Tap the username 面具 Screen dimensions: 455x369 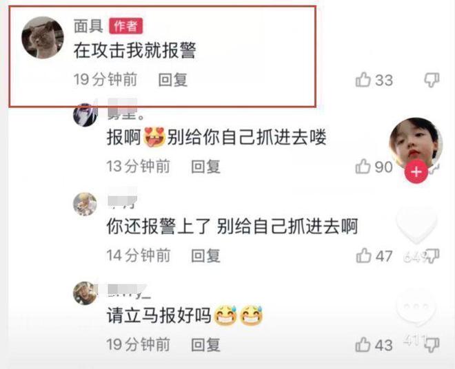(88, 26)
